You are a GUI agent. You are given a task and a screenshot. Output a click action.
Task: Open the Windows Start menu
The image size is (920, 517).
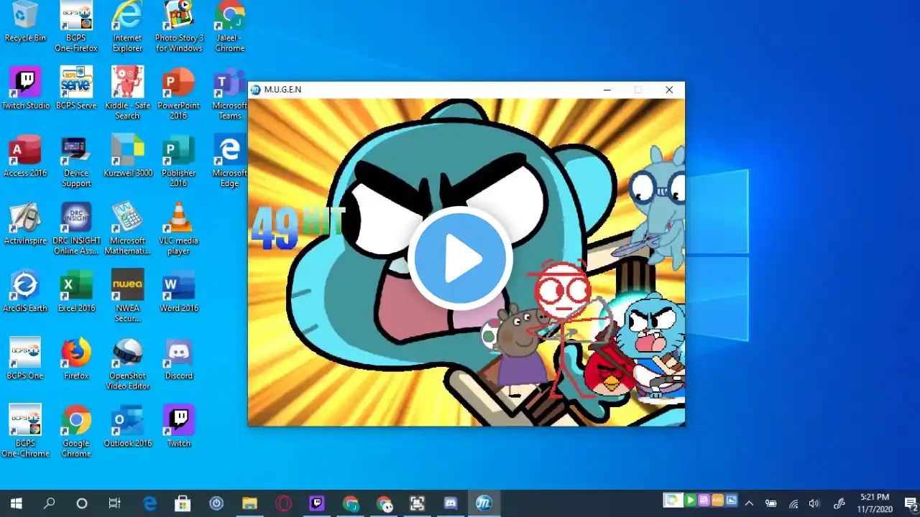(16, 503)
